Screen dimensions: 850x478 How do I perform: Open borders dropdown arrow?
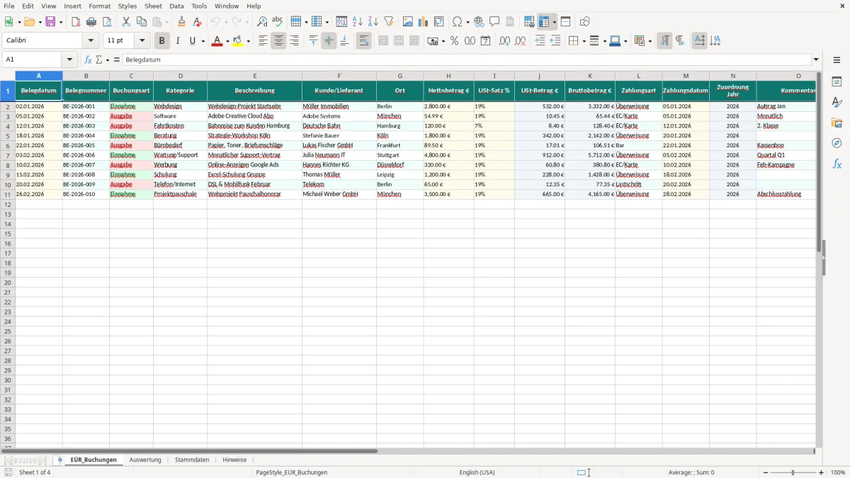tap(584, 41)
